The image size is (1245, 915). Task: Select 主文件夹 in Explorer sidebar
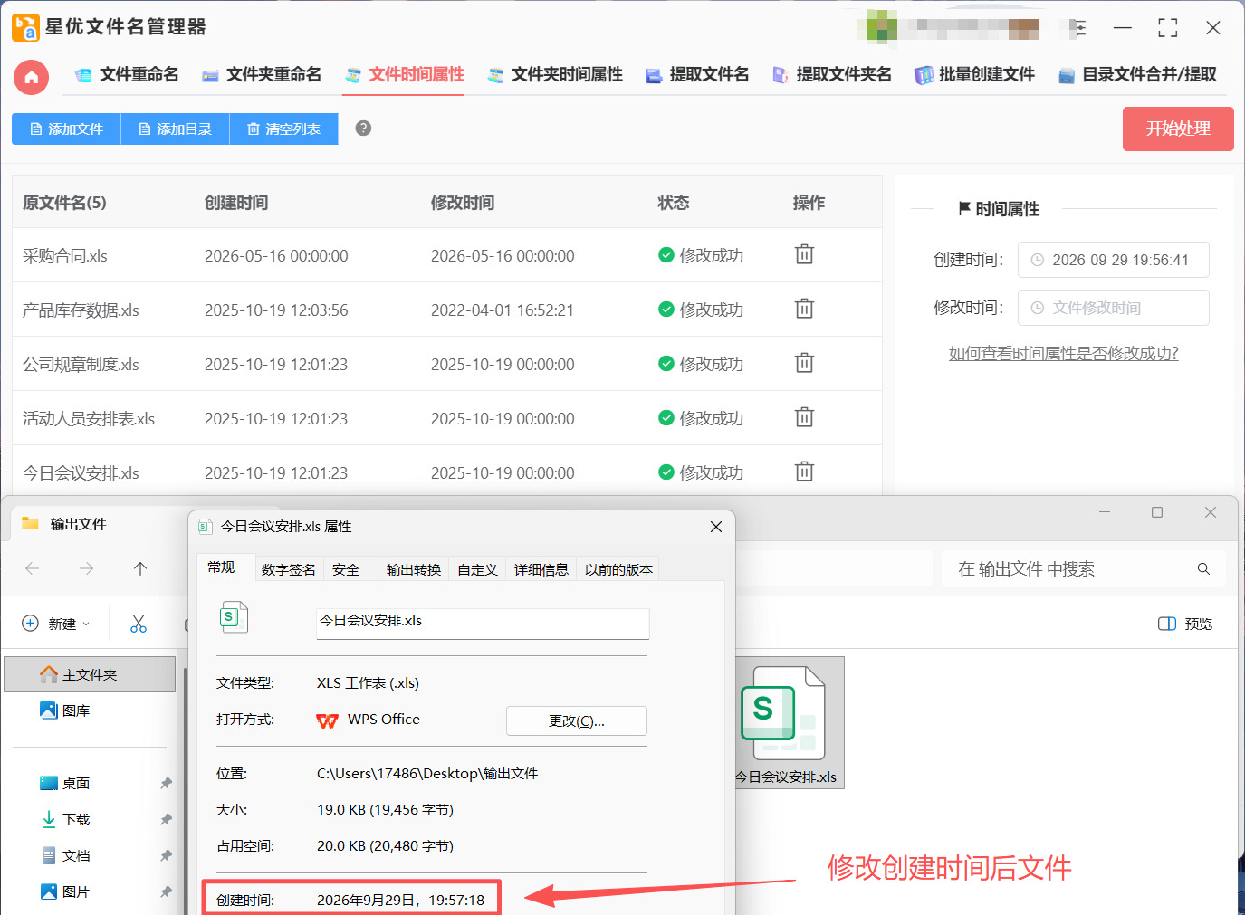(x=90, y=674)
